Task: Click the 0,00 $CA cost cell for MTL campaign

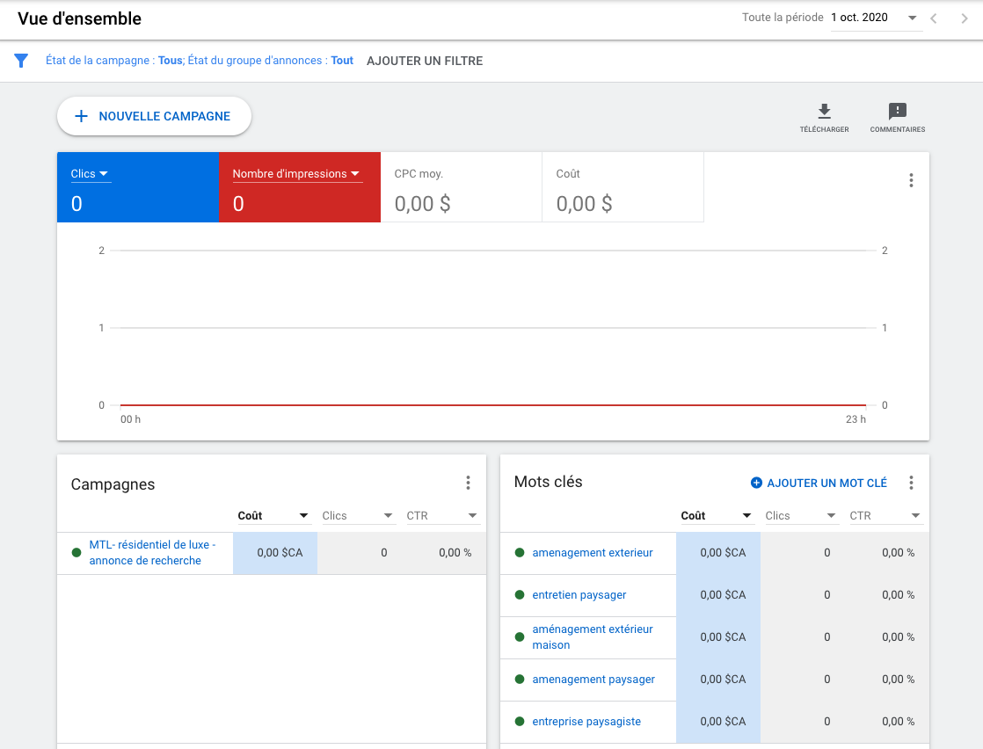Action: 275,553
